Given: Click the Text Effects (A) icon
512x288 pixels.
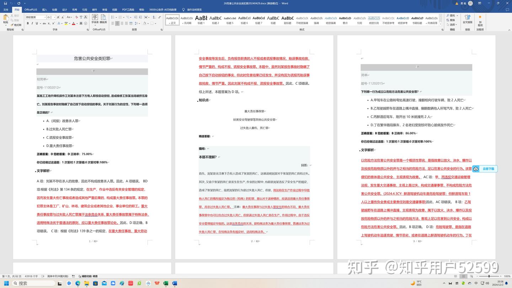Looking at the screenshot, I should click(x=59, y=23).
